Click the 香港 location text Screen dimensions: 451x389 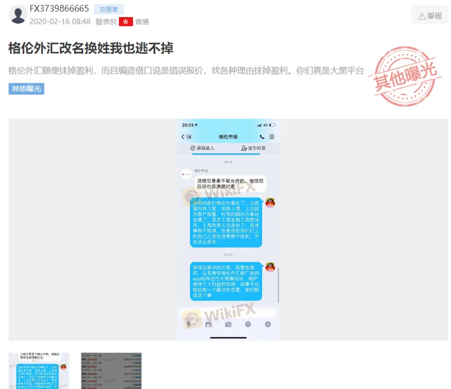(x=142, y=22)
